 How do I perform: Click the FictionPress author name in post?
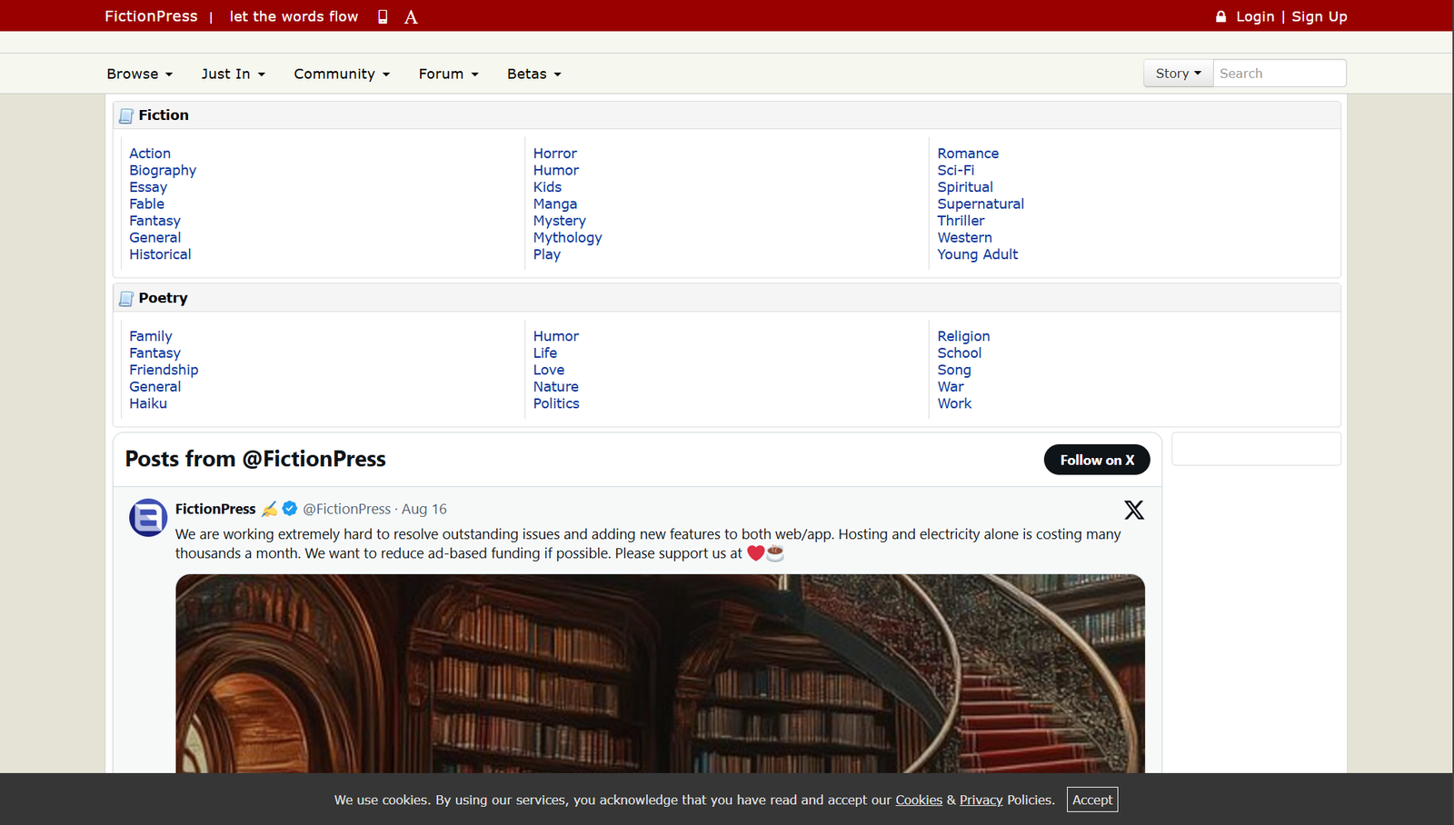pos(215,509)
